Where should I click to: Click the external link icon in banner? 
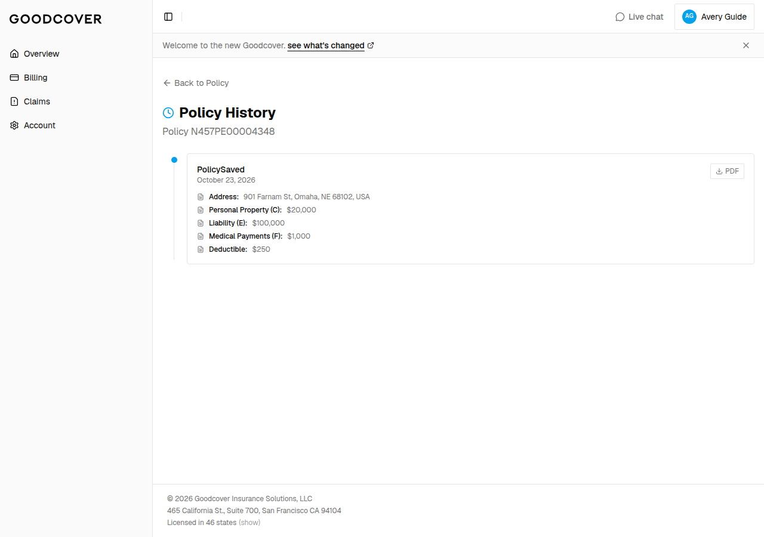coord(371,45)
